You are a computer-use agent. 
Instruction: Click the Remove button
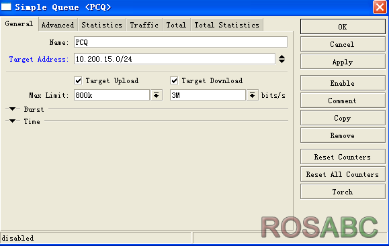[343, 135]
